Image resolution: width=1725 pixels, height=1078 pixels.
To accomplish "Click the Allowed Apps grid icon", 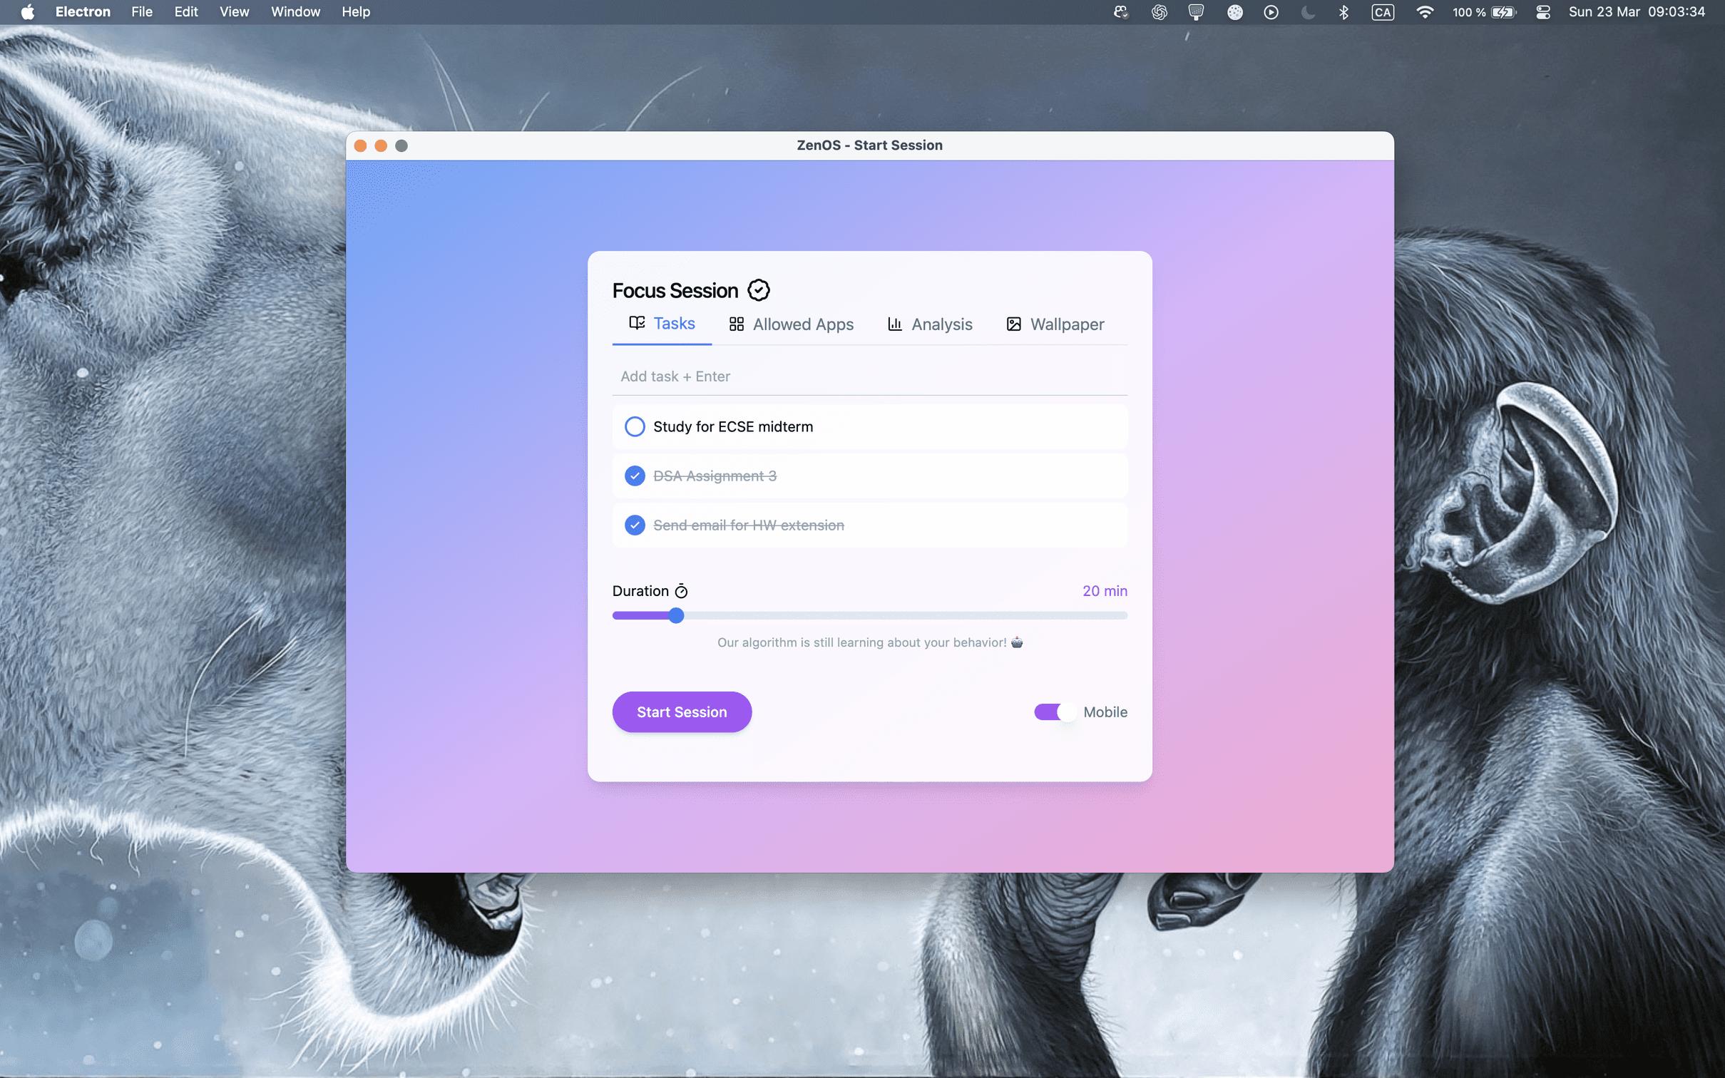I will (737, 324).
